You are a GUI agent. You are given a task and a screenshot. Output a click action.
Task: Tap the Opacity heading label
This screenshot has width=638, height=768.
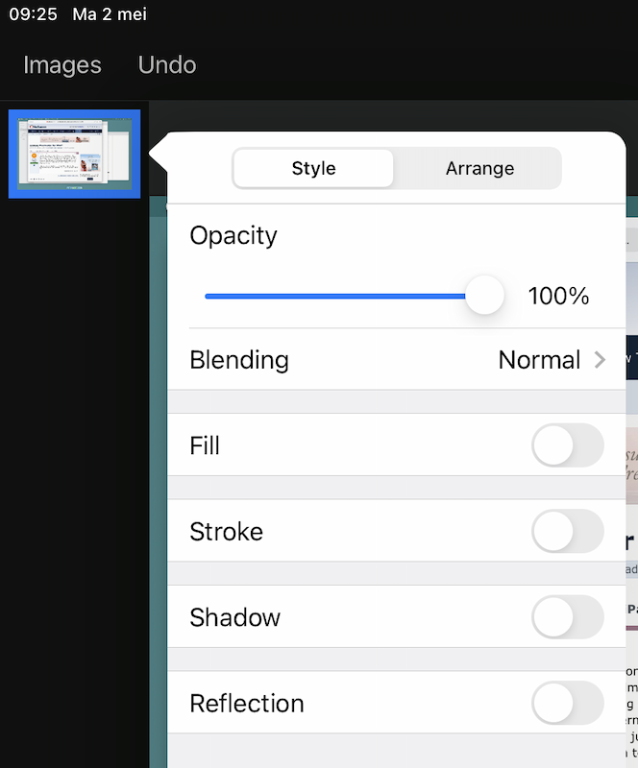233,236
